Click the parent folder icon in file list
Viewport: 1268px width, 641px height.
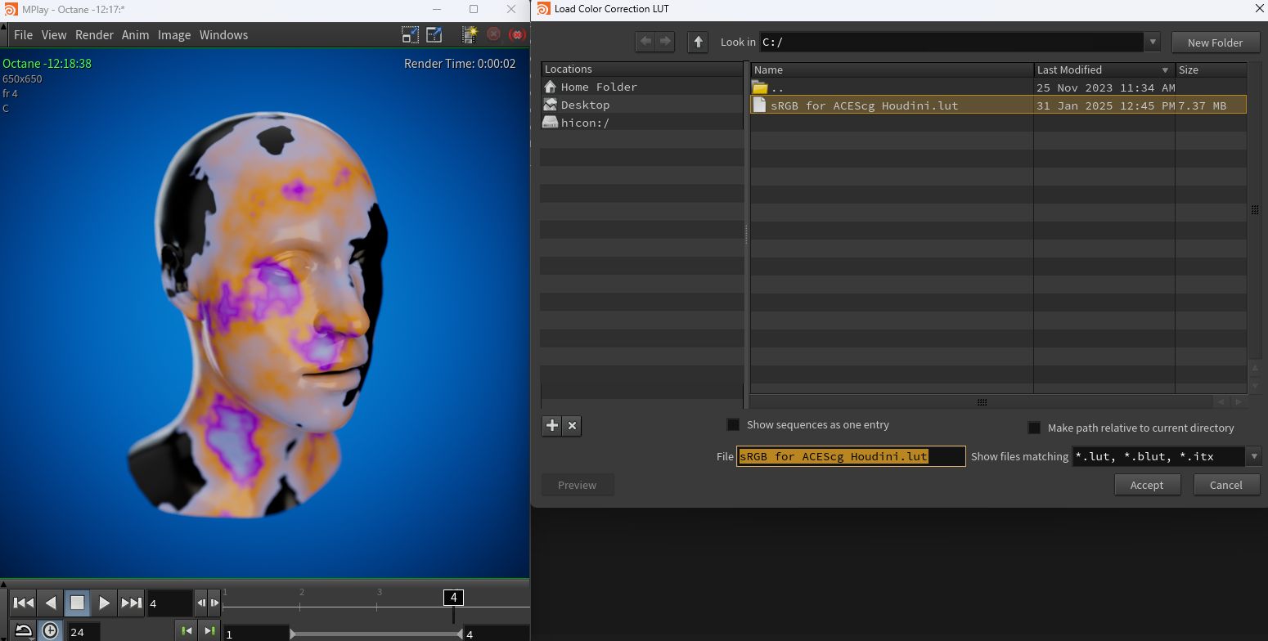[x=760, y=87]
